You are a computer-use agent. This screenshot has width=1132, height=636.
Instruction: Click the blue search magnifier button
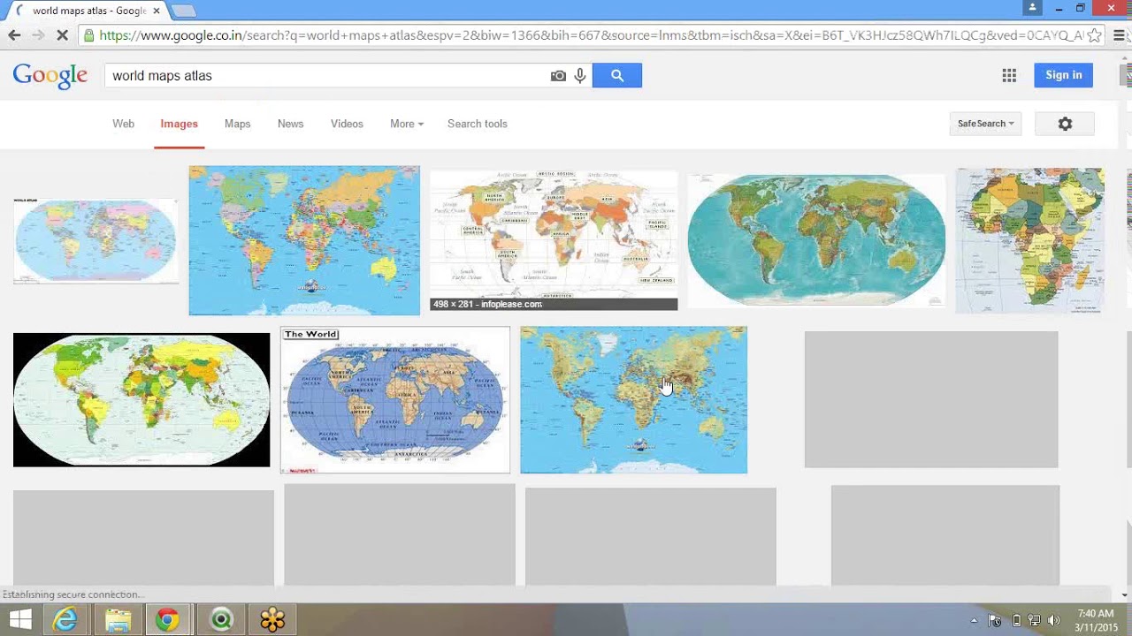[617, 76]
